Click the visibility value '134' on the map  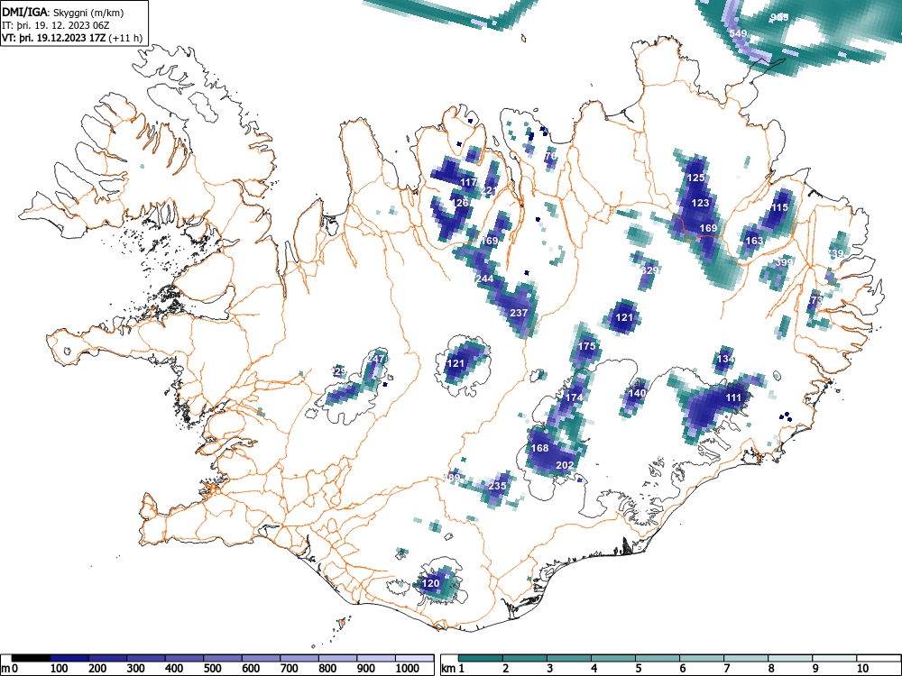(725, 360)
